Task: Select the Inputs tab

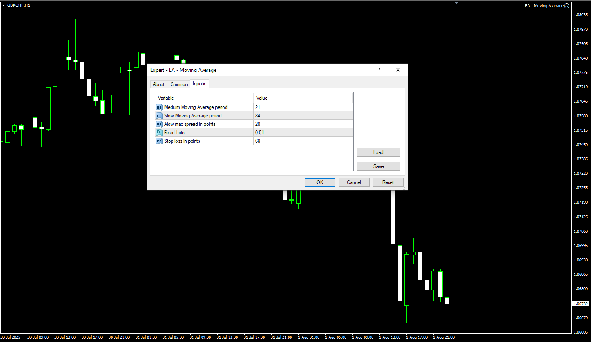Action: 199,84
